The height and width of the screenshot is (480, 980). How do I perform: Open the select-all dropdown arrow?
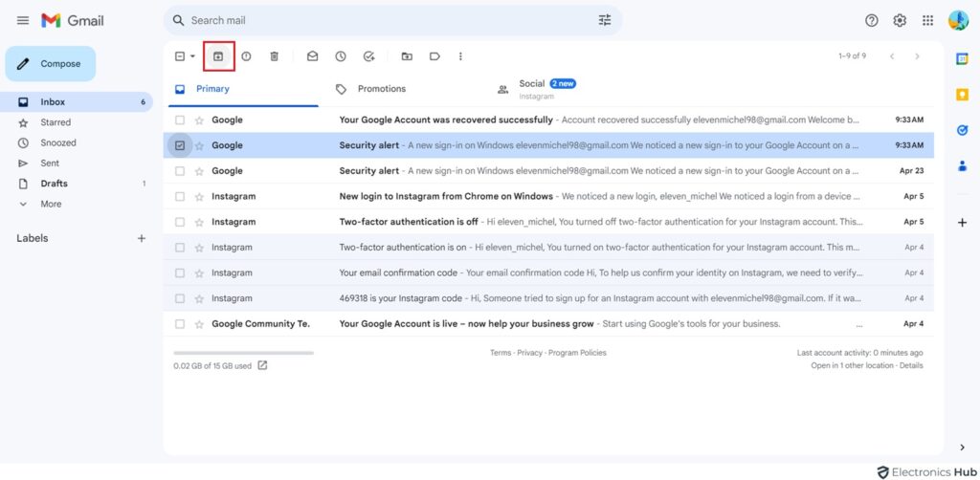pyautogui.click(x=192, y=56)
